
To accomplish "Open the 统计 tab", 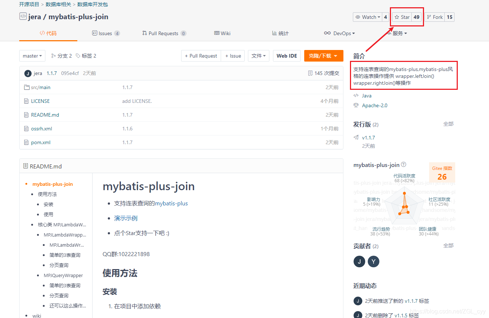I will point(280,33).
